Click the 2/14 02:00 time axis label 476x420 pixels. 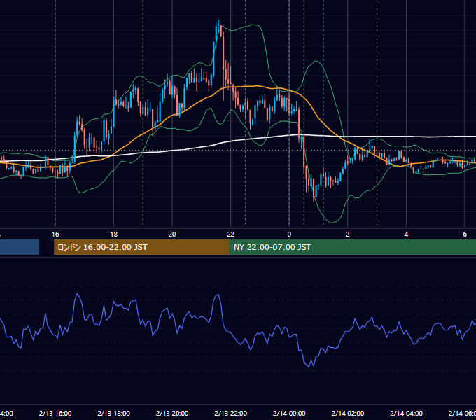click(x=348, y=413)
